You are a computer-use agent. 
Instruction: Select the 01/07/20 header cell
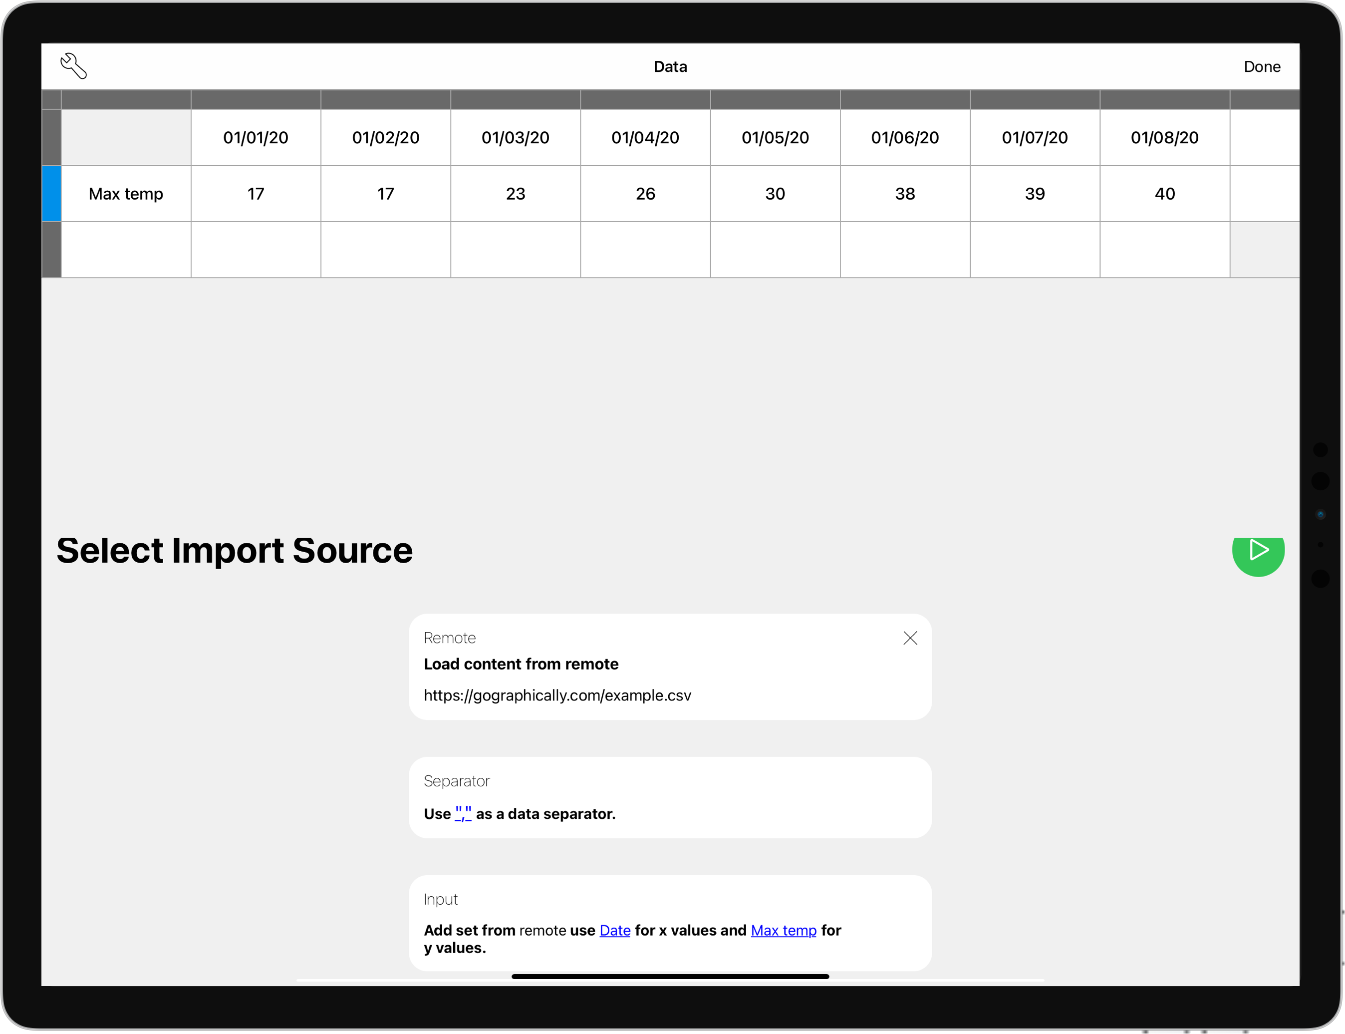[1035, 137]
